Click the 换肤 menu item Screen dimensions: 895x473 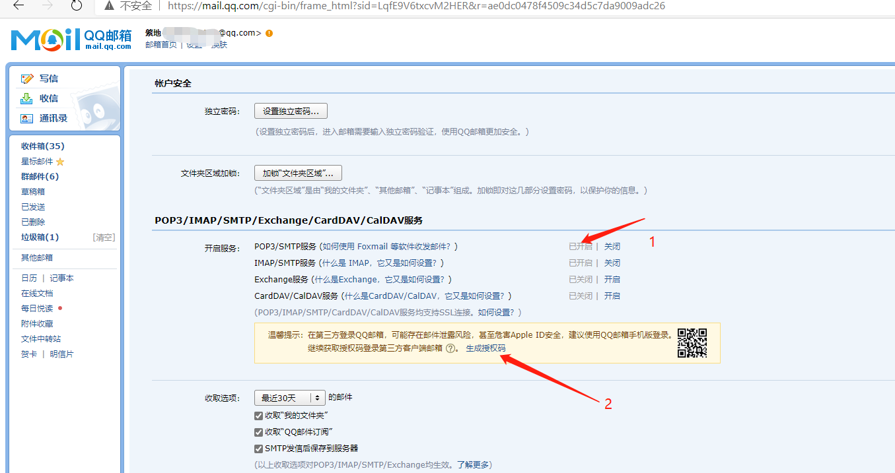(219, 44)
